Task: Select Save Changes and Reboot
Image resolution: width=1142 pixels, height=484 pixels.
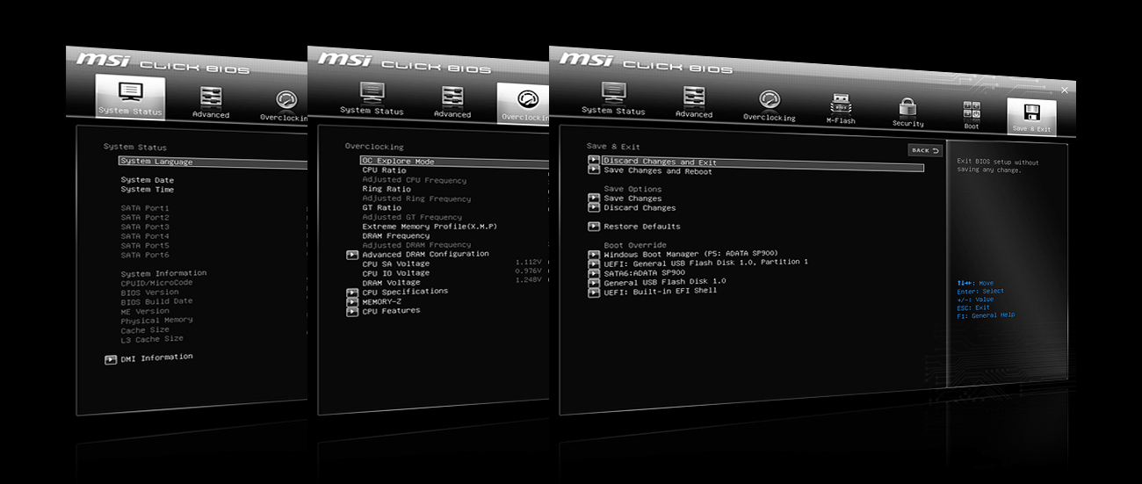Action: point(658,171)
